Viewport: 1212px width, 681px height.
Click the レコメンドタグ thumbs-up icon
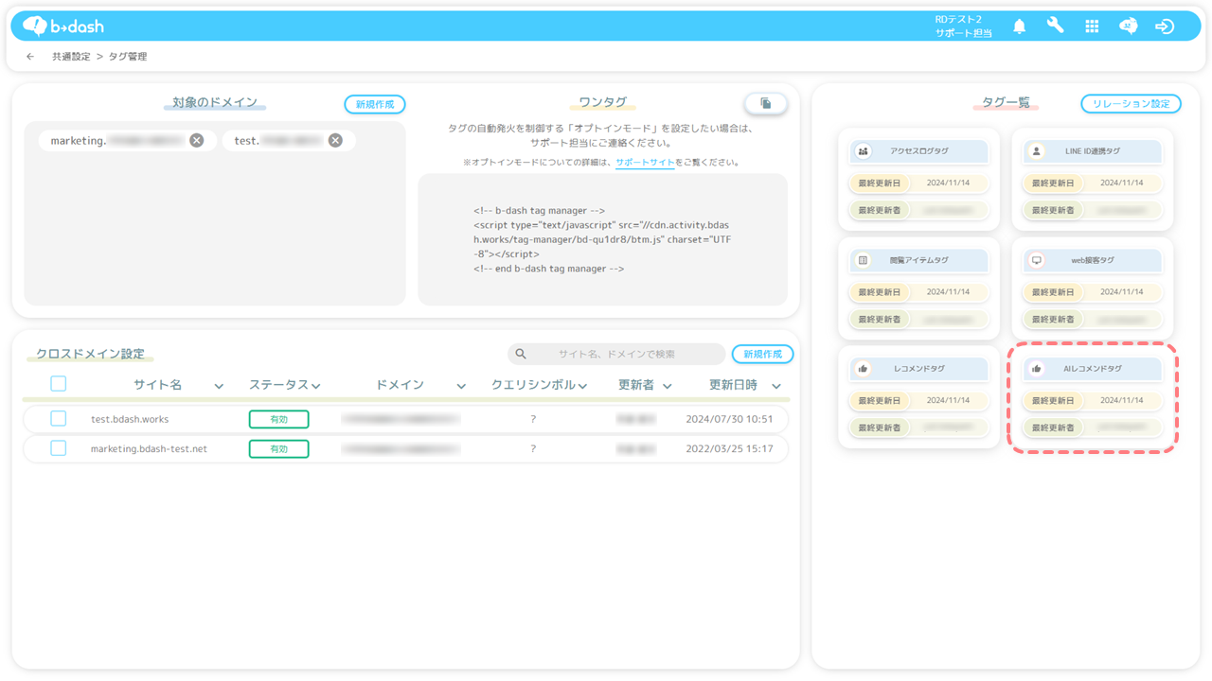pyautogui.click(x=863, y=369)
